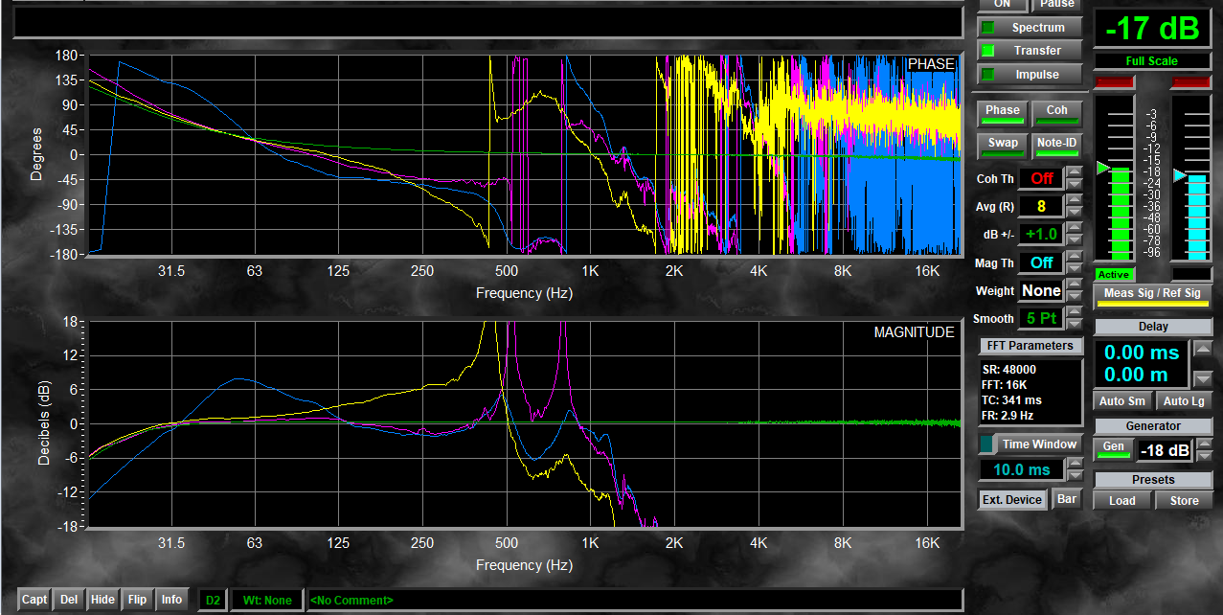Toggle the Phase display button
Viewport: 1223px width, 615px height.
point(1003,111)
